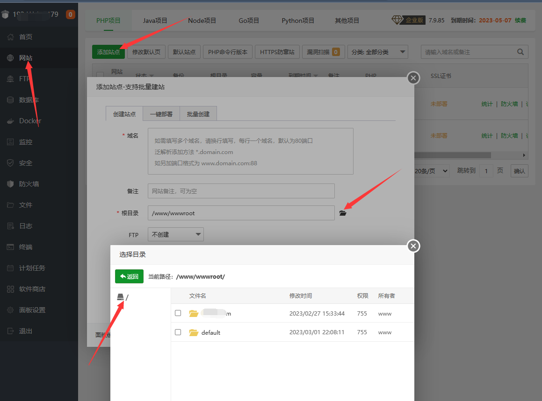Click the 续费 renew link
The image size is (542, 401).
(x=520, y=21)
